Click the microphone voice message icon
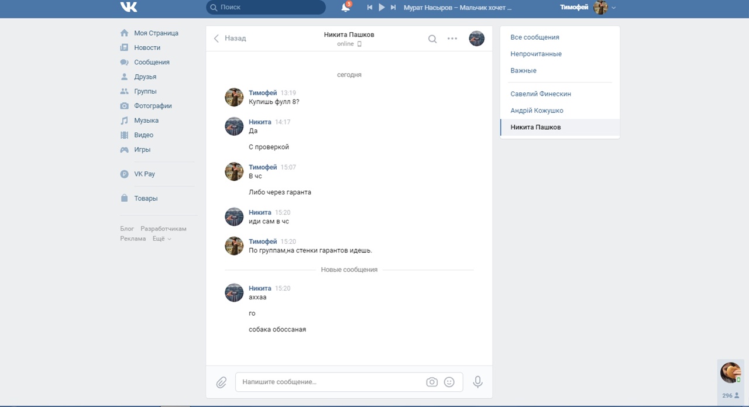 click(x=477, y=382)
